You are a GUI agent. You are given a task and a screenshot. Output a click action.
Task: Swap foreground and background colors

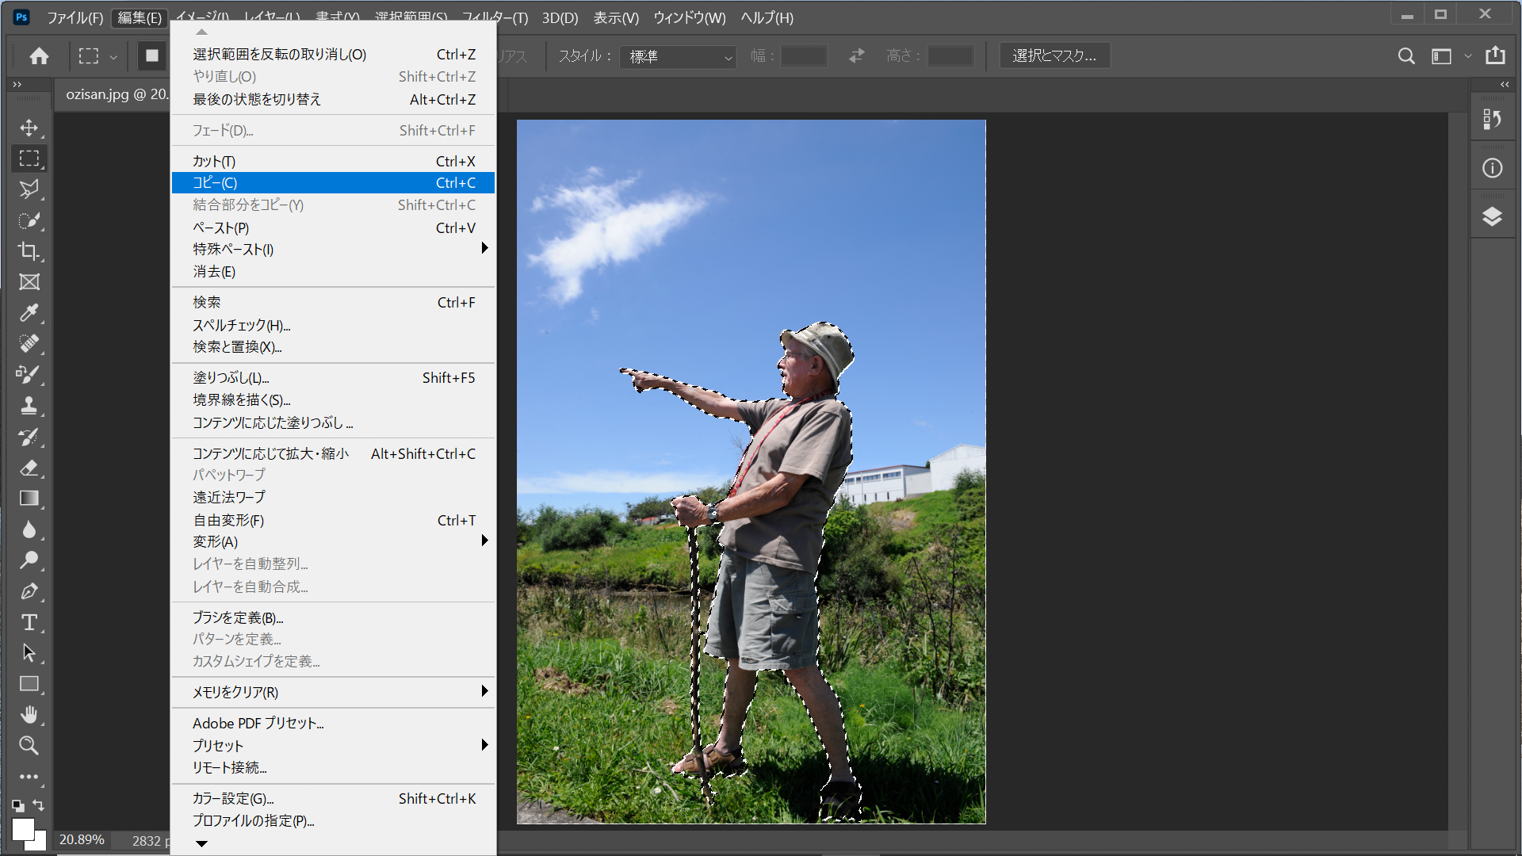39,805
